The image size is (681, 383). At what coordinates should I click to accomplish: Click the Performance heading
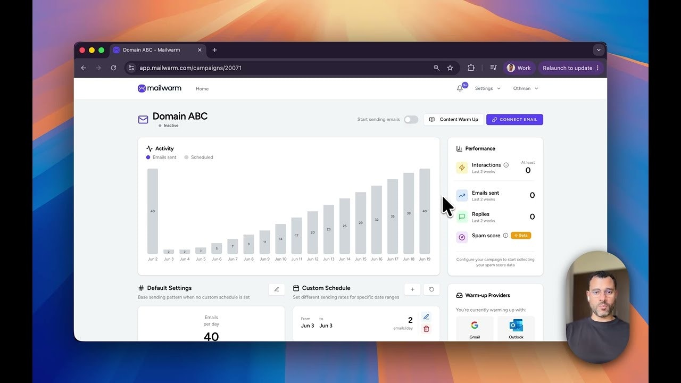point(480,148)
